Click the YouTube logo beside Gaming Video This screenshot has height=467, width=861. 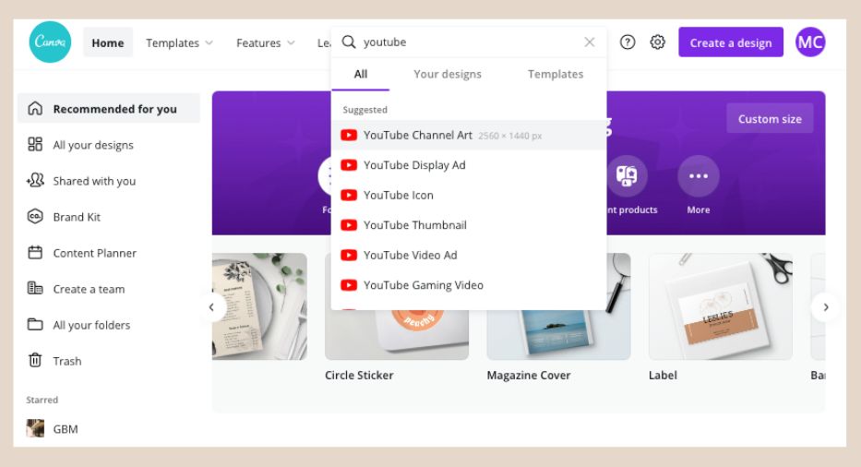(349, 284)
